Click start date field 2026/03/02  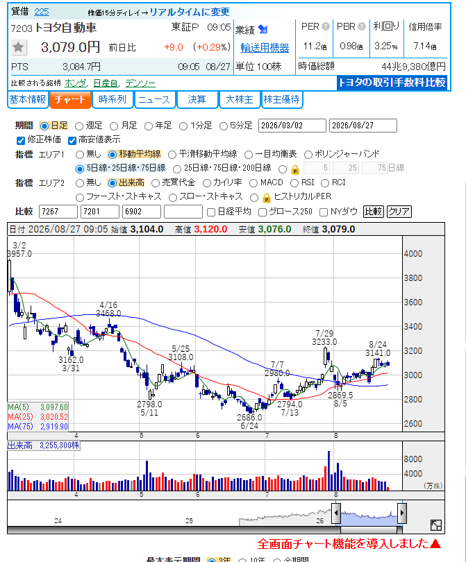(x=292, y=126)
